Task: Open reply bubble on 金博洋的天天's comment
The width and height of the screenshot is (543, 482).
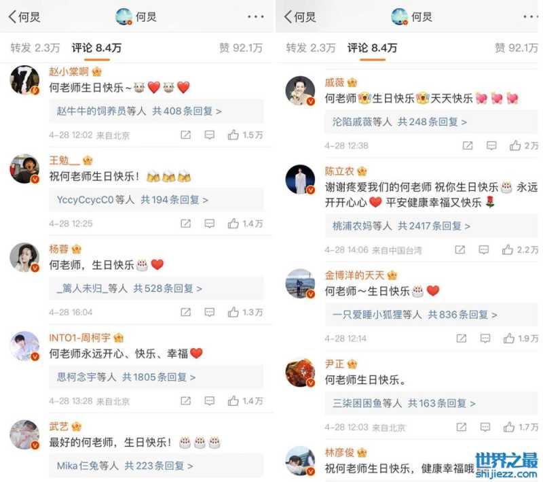Action: click(x=485, y=339)
